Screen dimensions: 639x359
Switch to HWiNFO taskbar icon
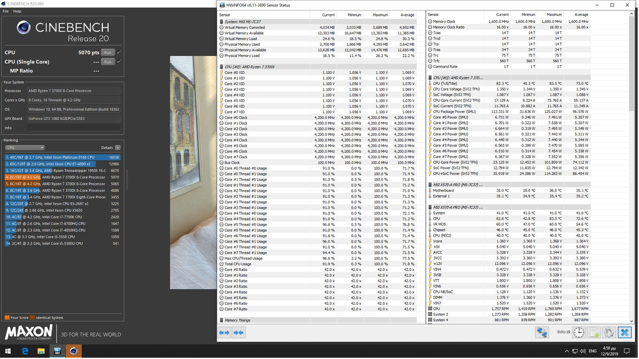(57, 351)
